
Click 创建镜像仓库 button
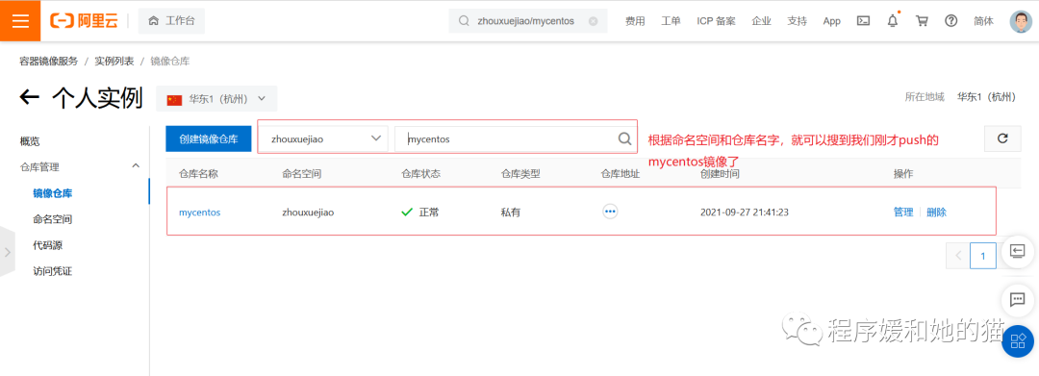[x=209, y=139]
